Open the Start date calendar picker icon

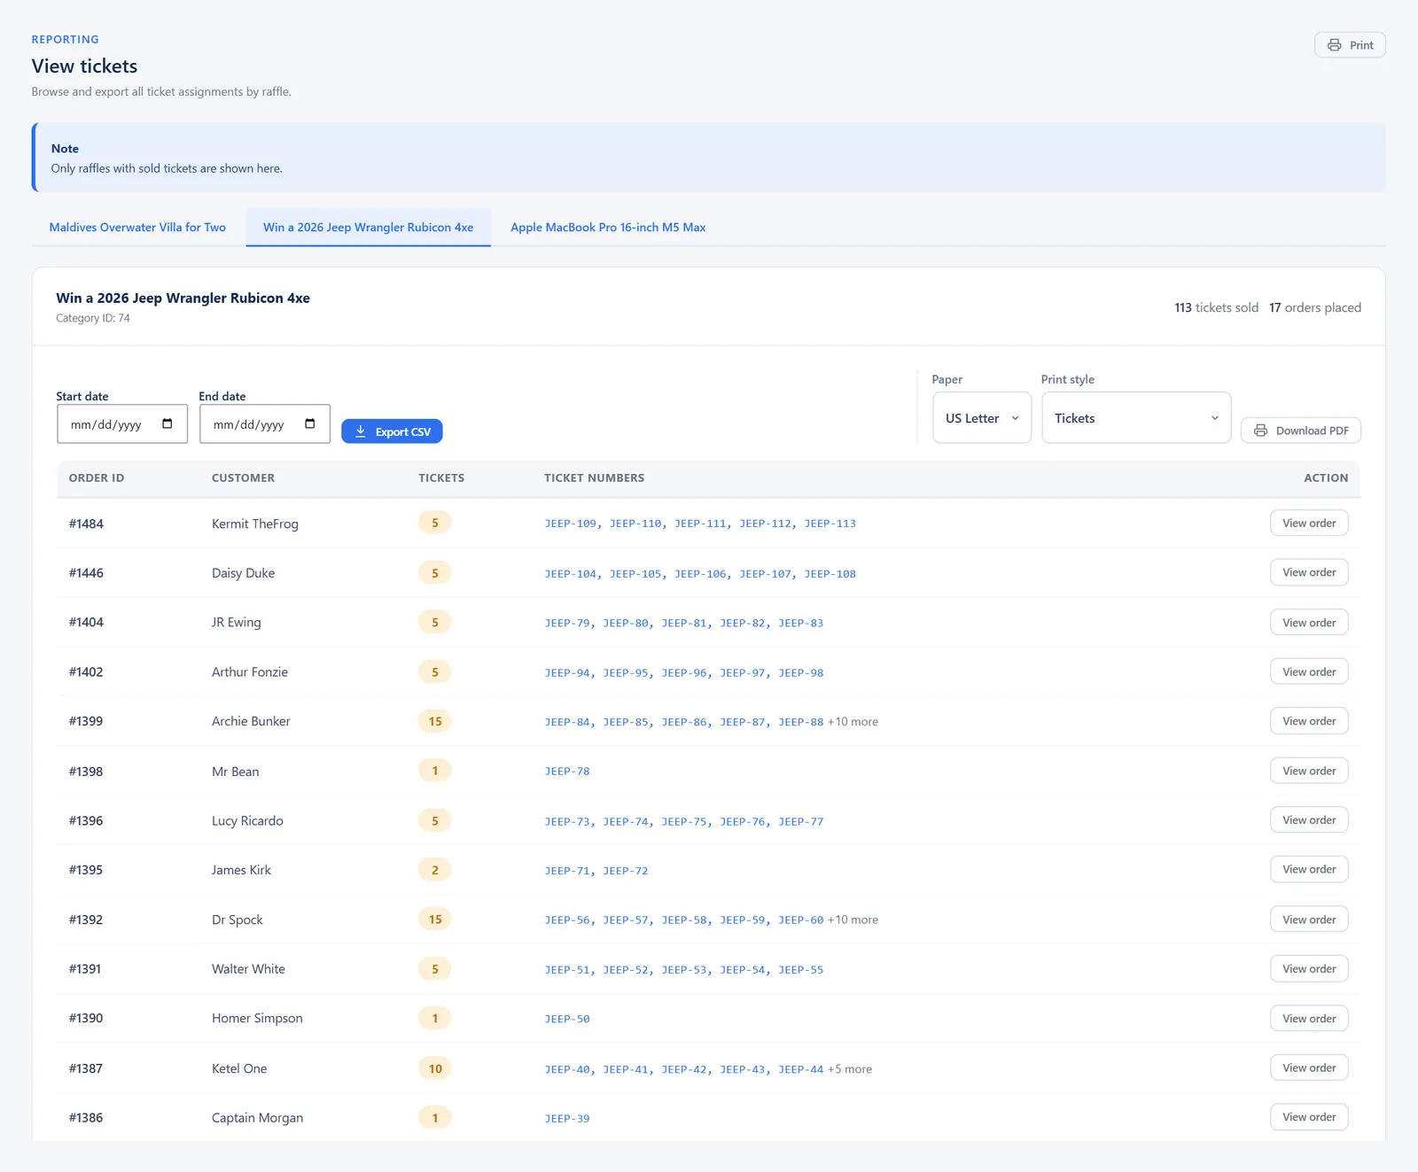coord(168,423)
